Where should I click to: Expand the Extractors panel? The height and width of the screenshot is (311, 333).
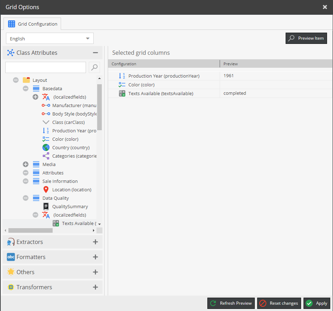tap(95, 242)
